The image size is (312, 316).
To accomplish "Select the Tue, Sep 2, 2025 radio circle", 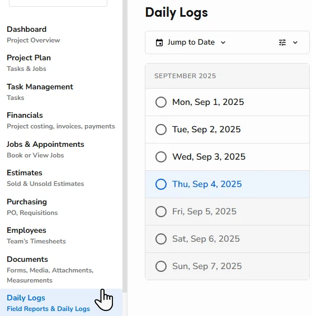I will coord(161,130).
